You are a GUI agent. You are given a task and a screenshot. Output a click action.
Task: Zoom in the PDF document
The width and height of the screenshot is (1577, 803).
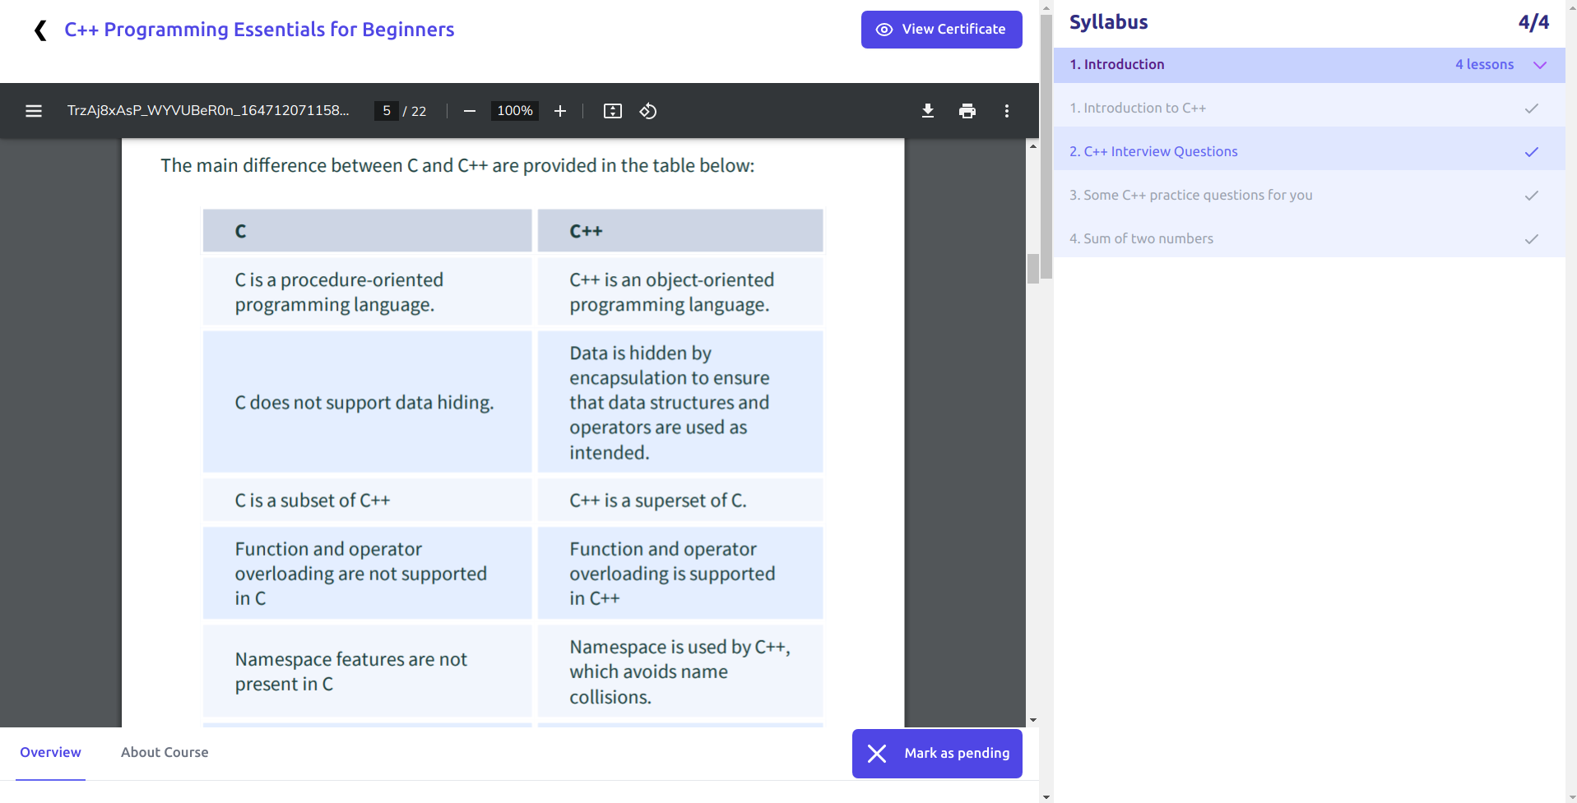tap(560, 111)
